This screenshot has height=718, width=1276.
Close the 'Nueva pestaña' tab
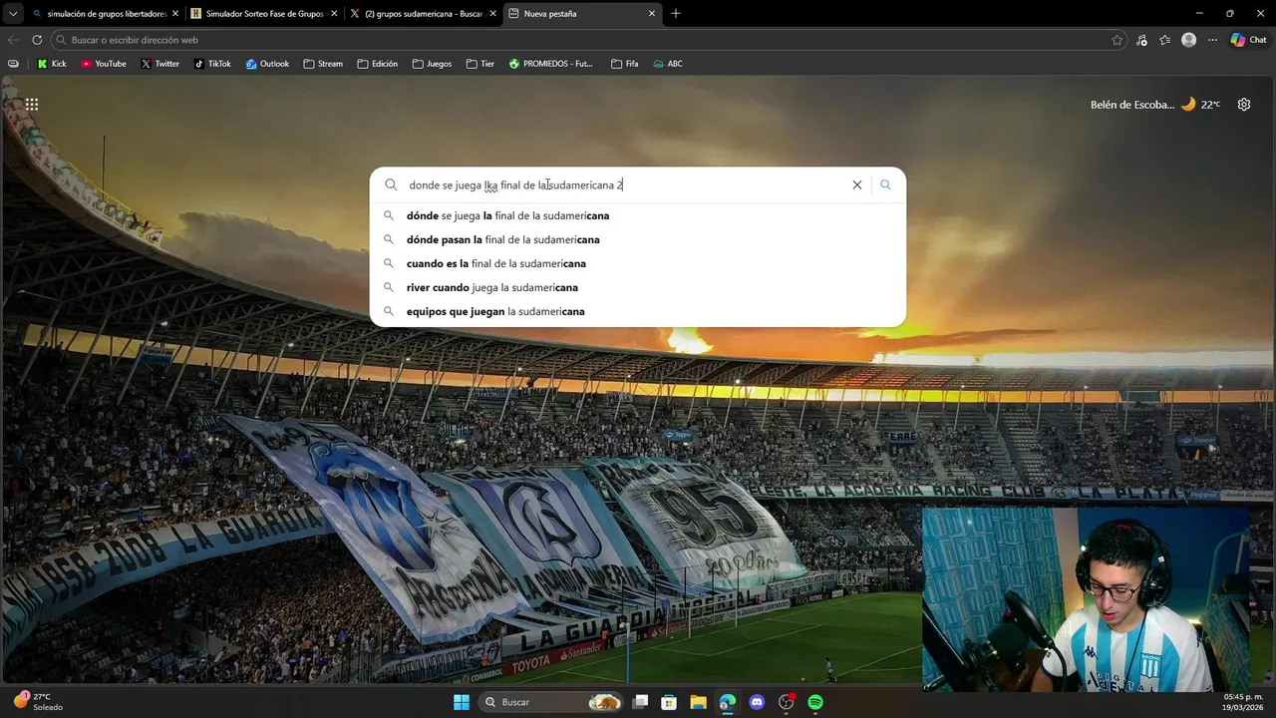click(652, 14)
